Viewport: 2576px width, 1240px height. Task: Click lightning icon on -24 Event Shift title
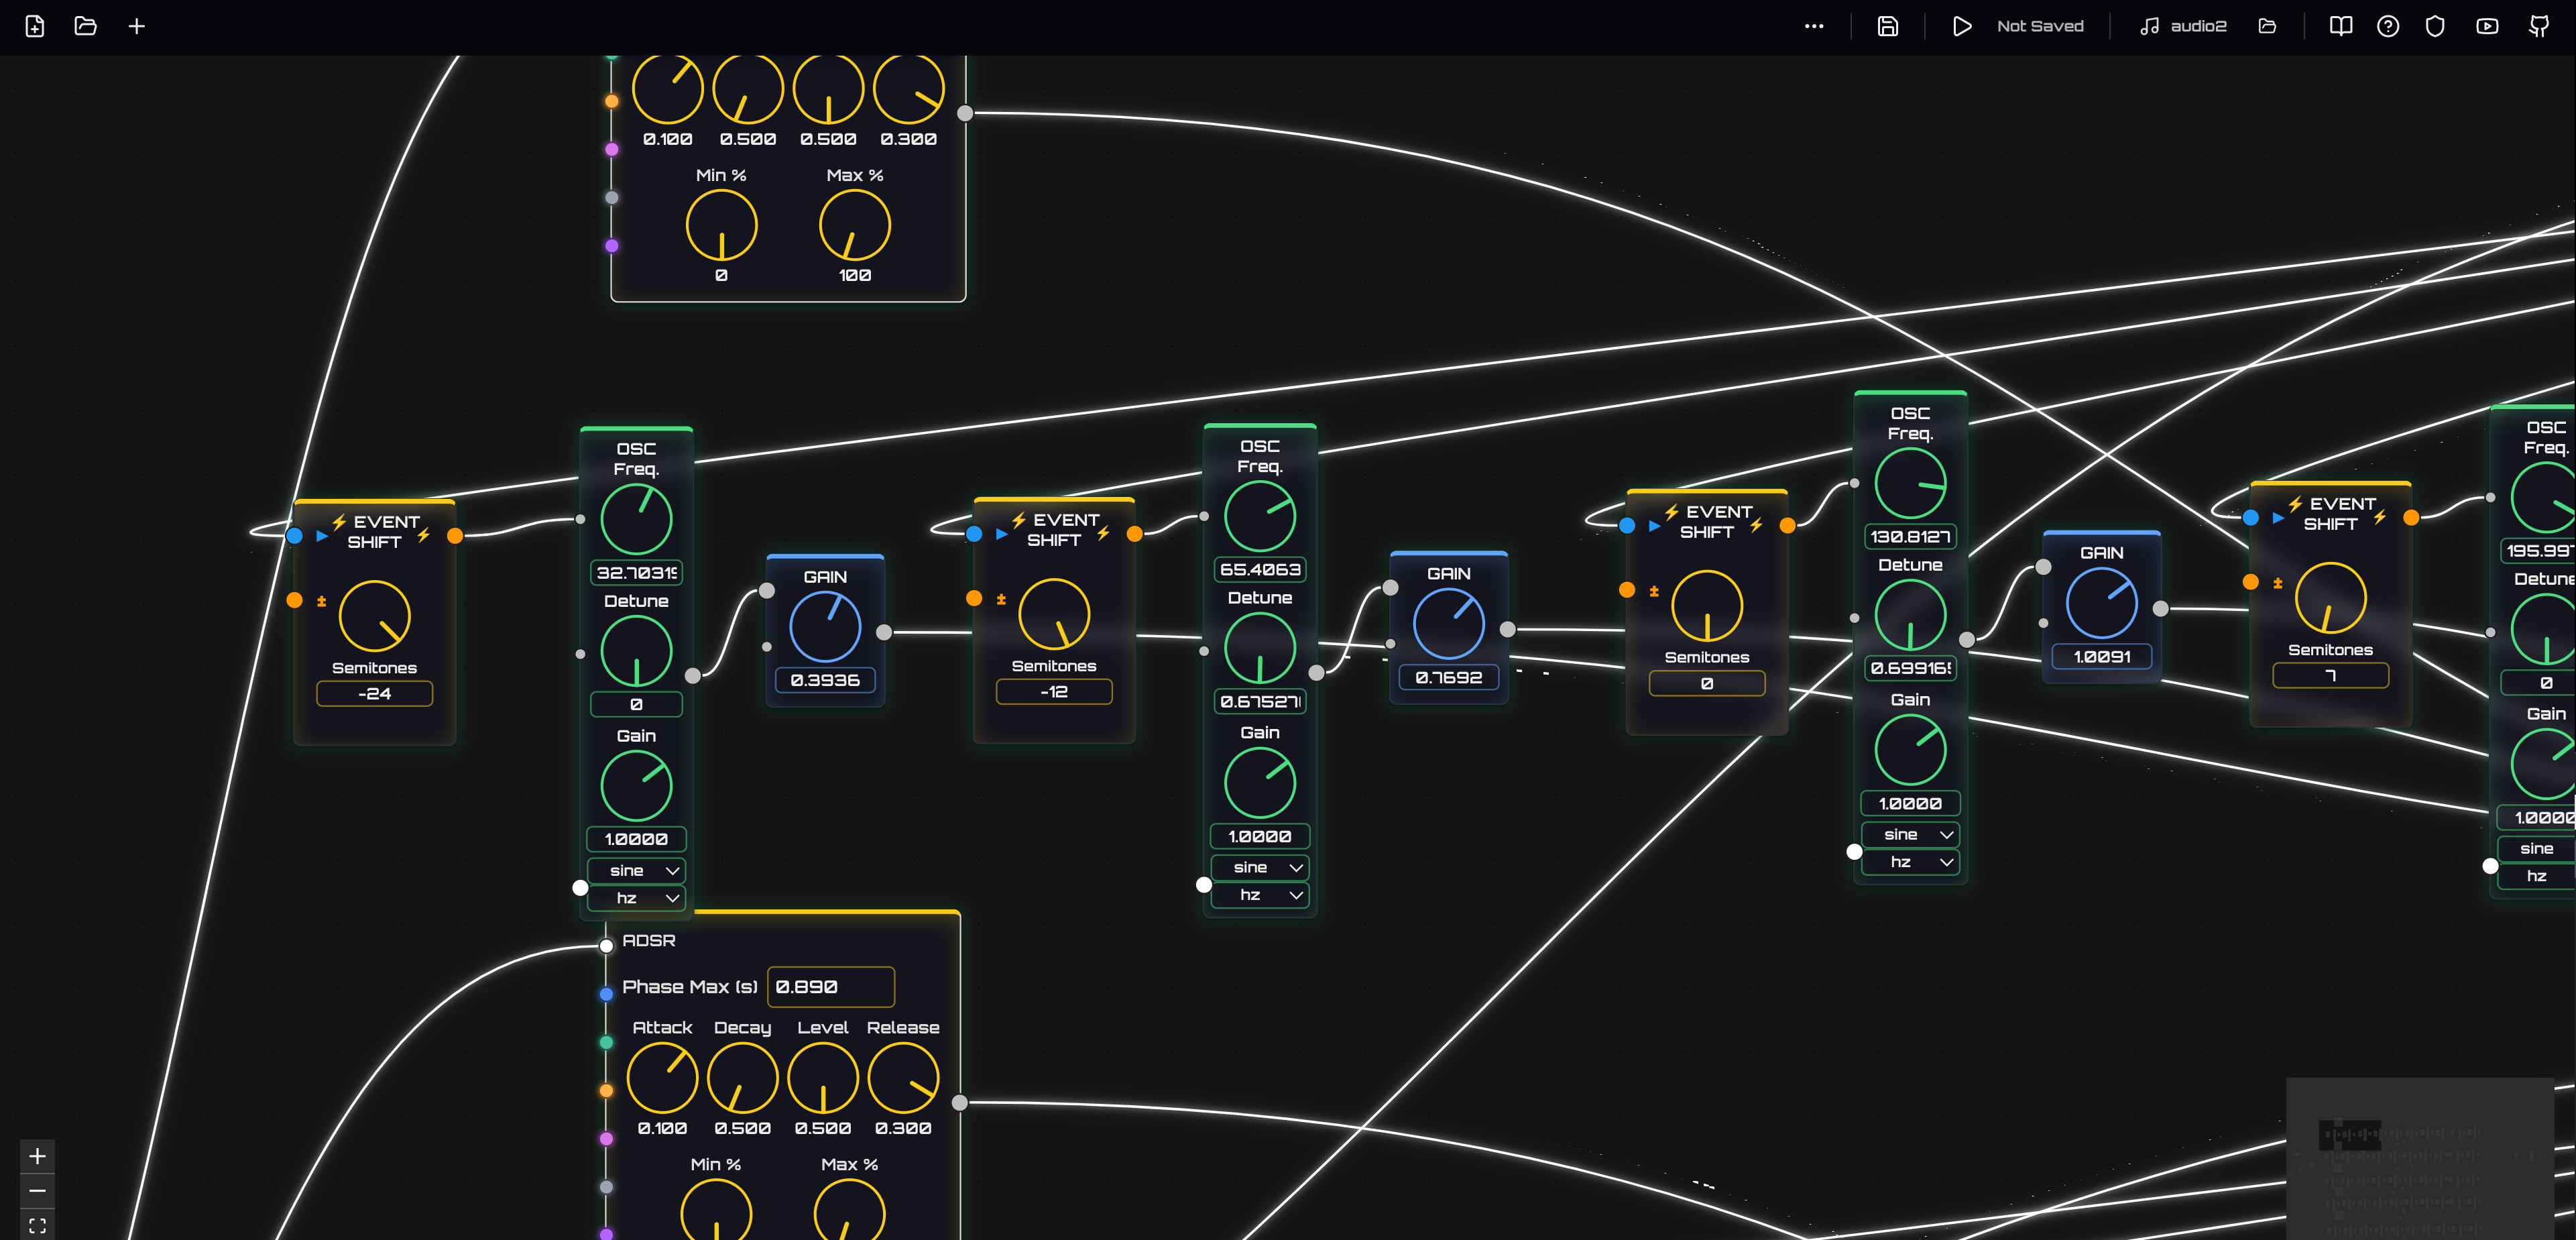pos(339,522)
